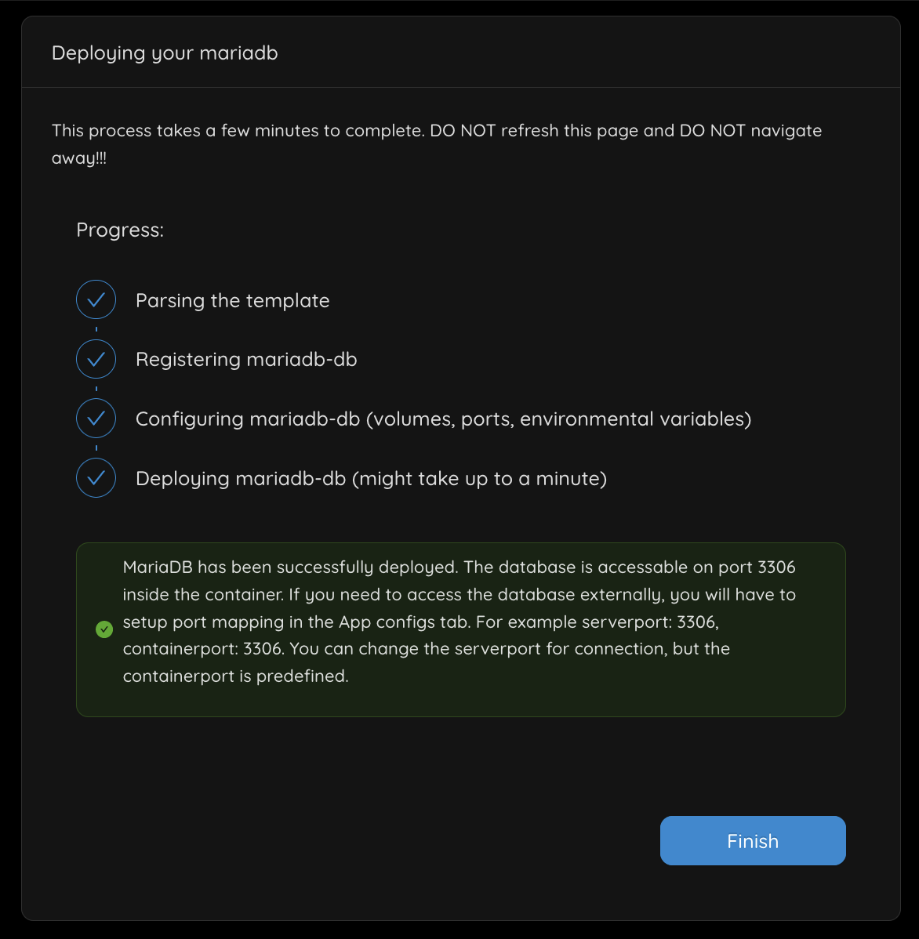Toggle the final deployment step's check state
919x939 pixels.
96,478
